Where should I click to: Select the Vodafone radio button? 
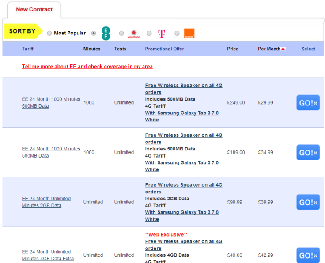[121, 33]
